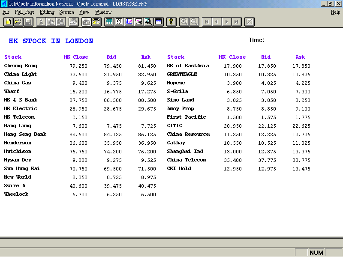Select Sun Hung Kai stock name
Screen dimensions: 343x257
(x=22, y=168)
